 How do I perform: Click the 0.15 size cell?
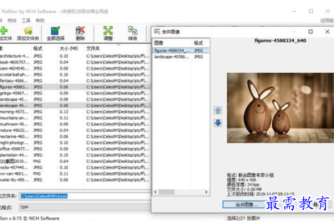[64, 155]
